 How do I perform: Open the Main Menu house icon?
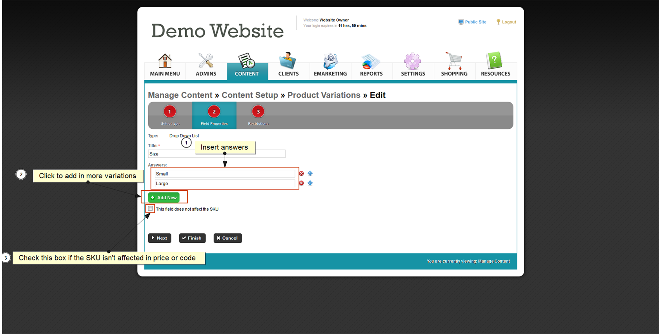coord(165,61)
